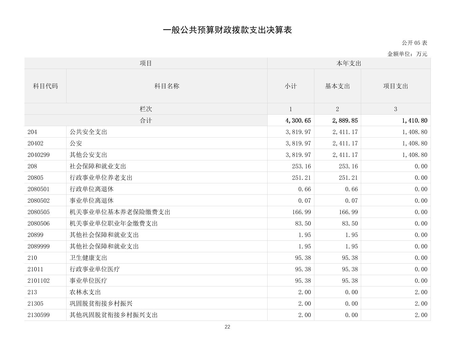Select 机关事业单位基本养老保险缴费支出 cell
Screen dimensions: 455x351
pos(167,212)
